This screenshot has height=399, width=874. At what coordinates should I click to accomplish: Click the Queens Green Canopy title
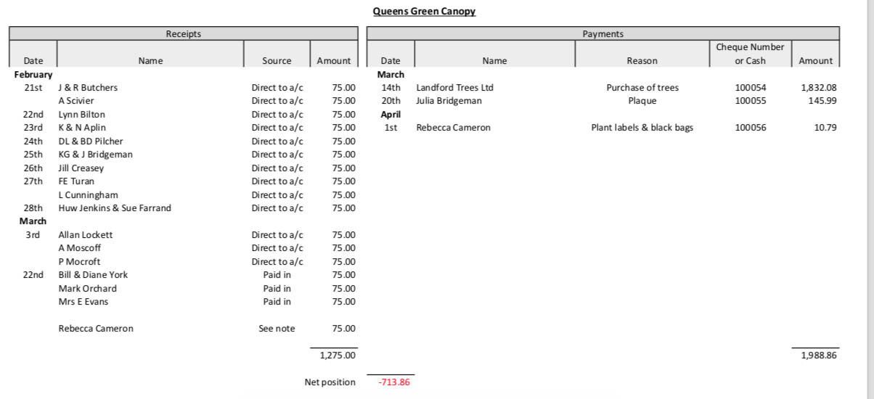424,12
